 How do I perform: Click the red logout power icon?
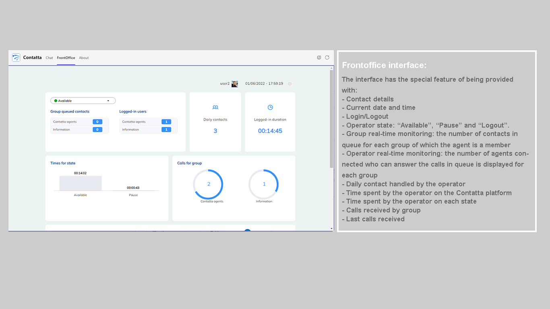click(x=289, y=84)
